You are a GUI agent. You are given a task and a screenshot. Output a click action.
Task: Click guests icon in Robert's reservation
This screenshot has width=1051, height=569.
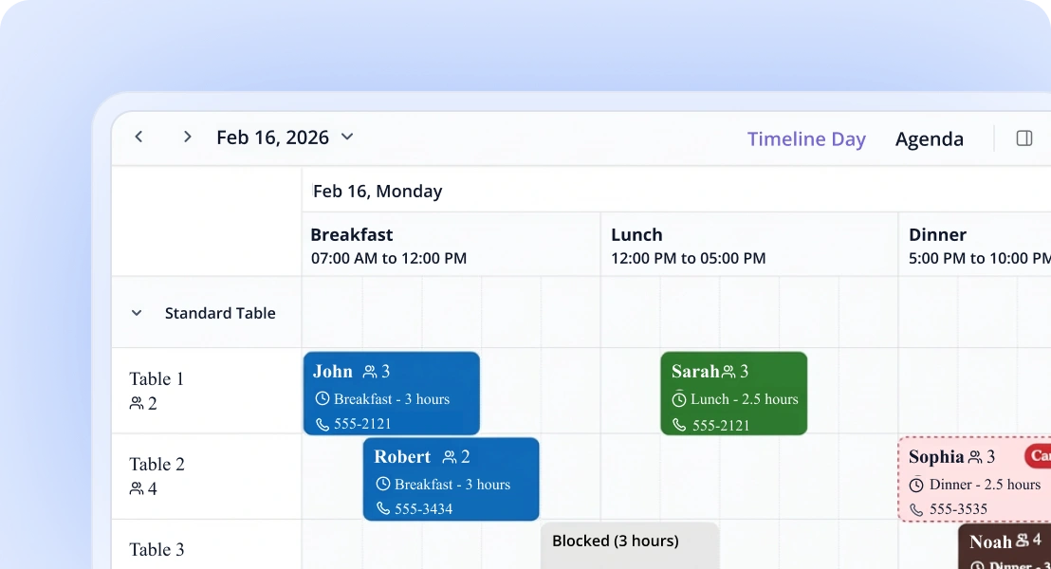click(450, 457)
